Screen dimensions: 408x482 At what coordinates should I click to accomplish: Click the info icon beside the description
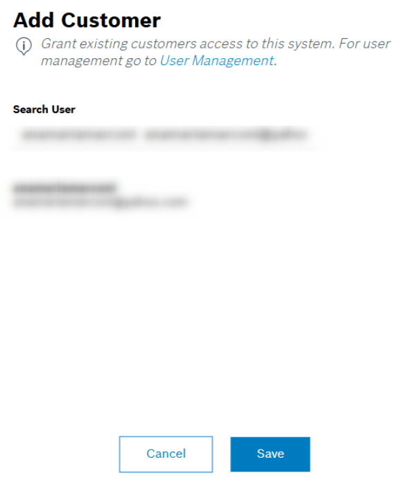(24, 46)
